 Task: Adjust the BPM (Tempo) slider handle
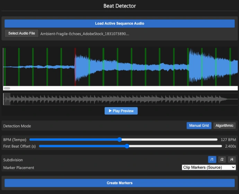[x=119, y=140]
